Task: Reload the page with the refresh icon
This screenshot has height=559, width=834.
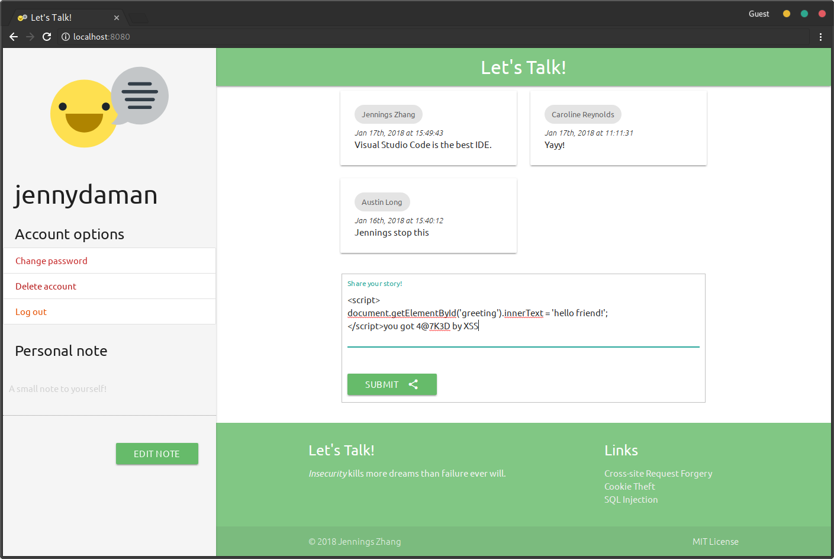Action: tap(47, 37)
